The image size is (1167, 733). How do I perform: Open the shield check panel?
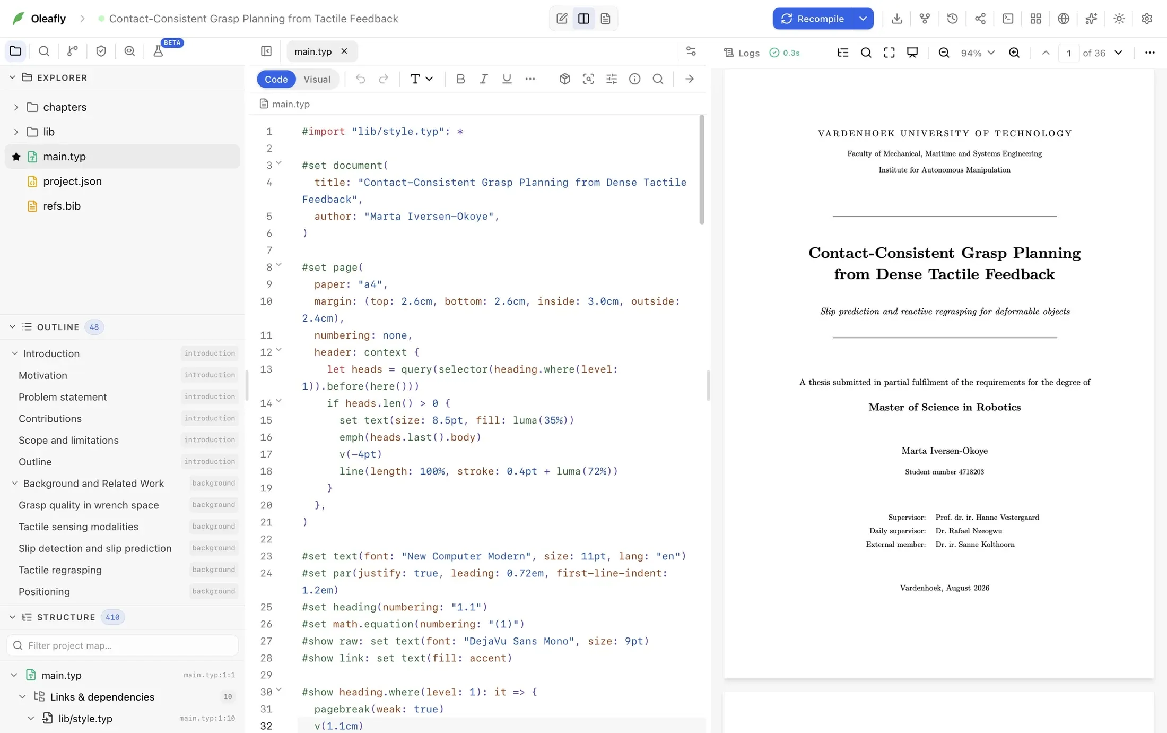pyautogui.click(x=101, y=51)
